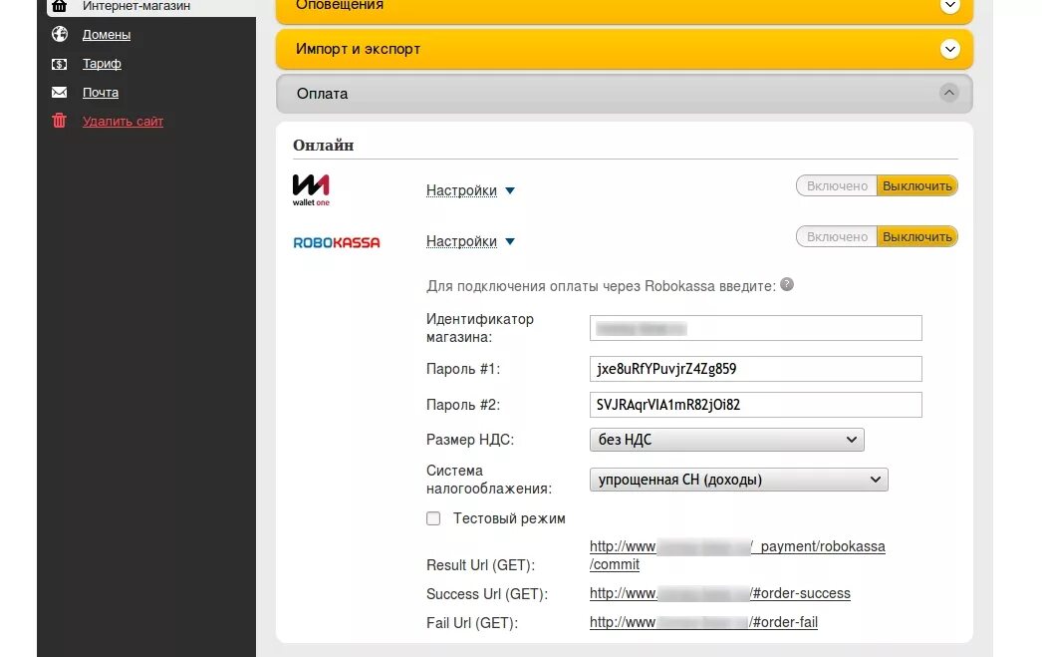Open the Размер НДС dropdown
This screenshot has width=1042, height=657.
click(x=726, y=439)
